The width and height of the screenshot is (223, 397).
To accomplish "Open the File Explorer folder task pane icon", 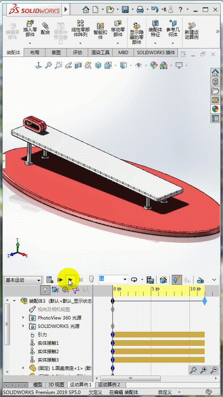I will click(215, 90).
